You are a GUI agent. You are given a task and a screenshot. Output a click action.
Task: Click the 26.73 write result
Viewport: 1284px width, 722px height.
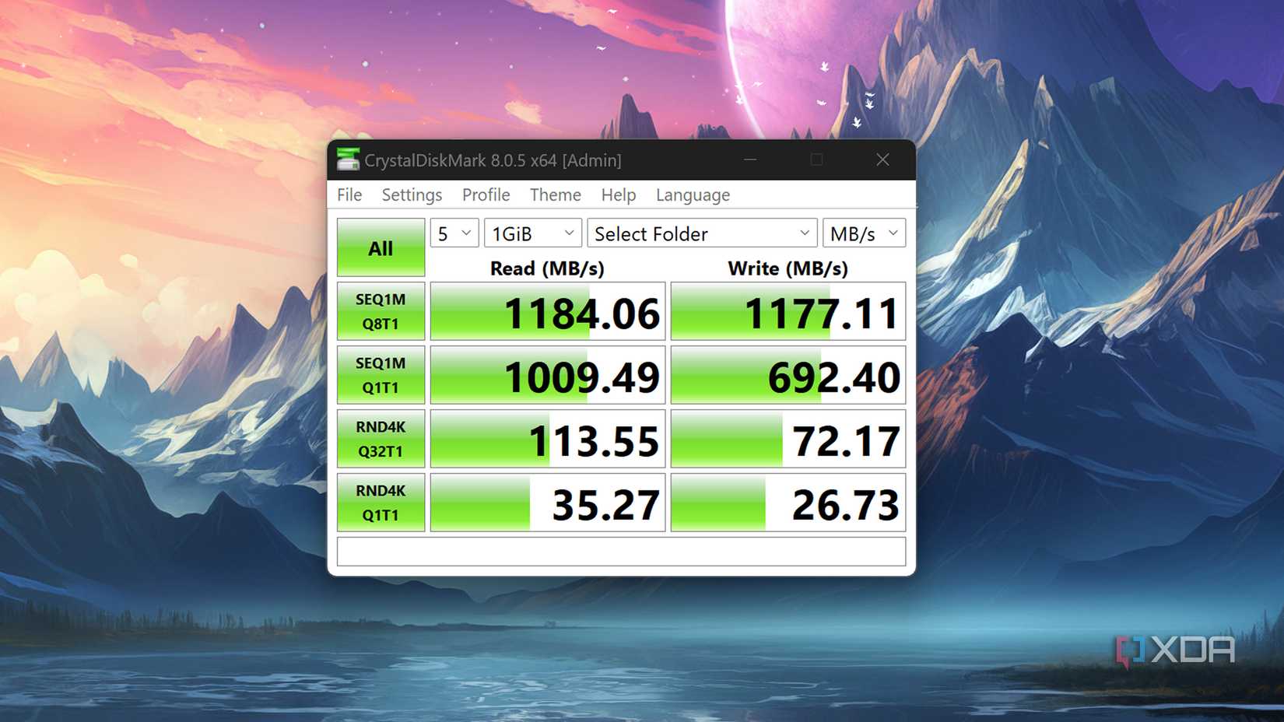pos(788,503)
